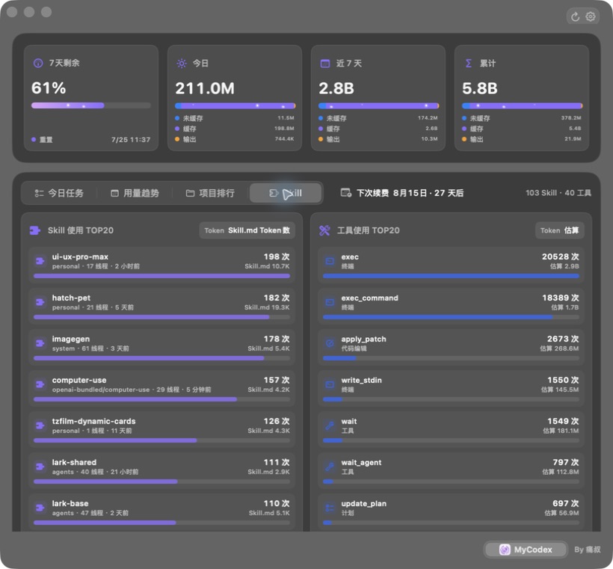Click the hatch-pet skill name
This screenshot has width=613, height=569.
click(71, 298)
